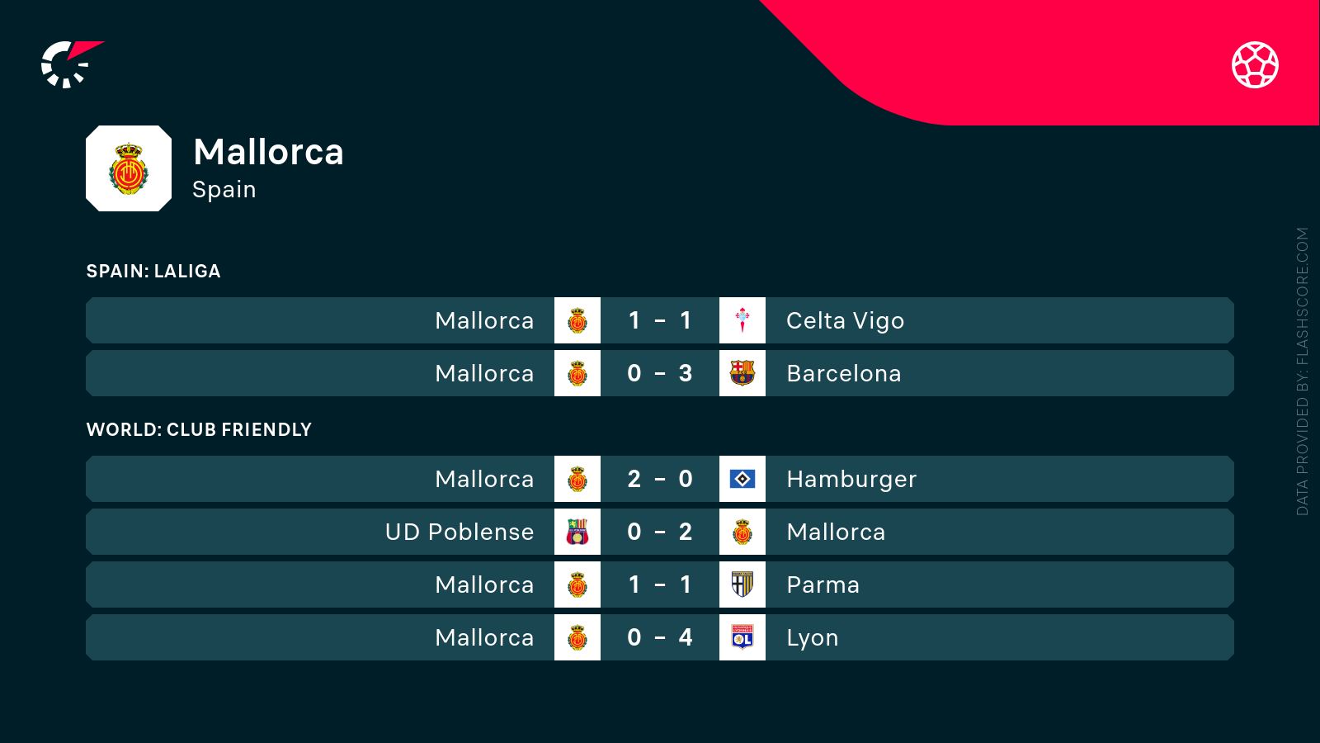Click the Flashscore.com data credit text

[x=1303, y=371]
